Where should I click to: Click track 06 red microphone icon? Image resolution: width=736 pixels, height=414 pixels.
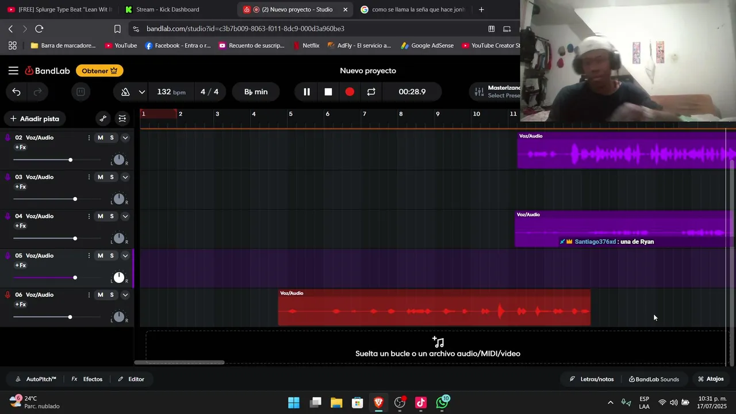tap(7, 295)
